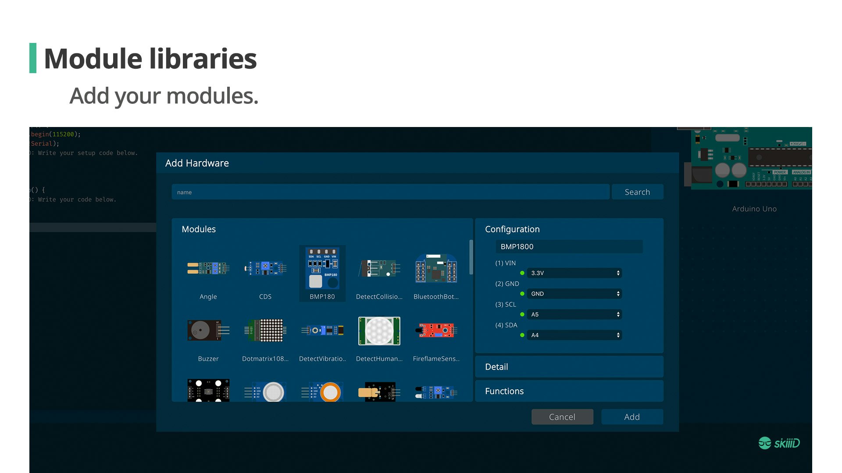Click the Add button
Viewport: 842px width, 473px height.
pyautogui.click(x=631, y=417)
